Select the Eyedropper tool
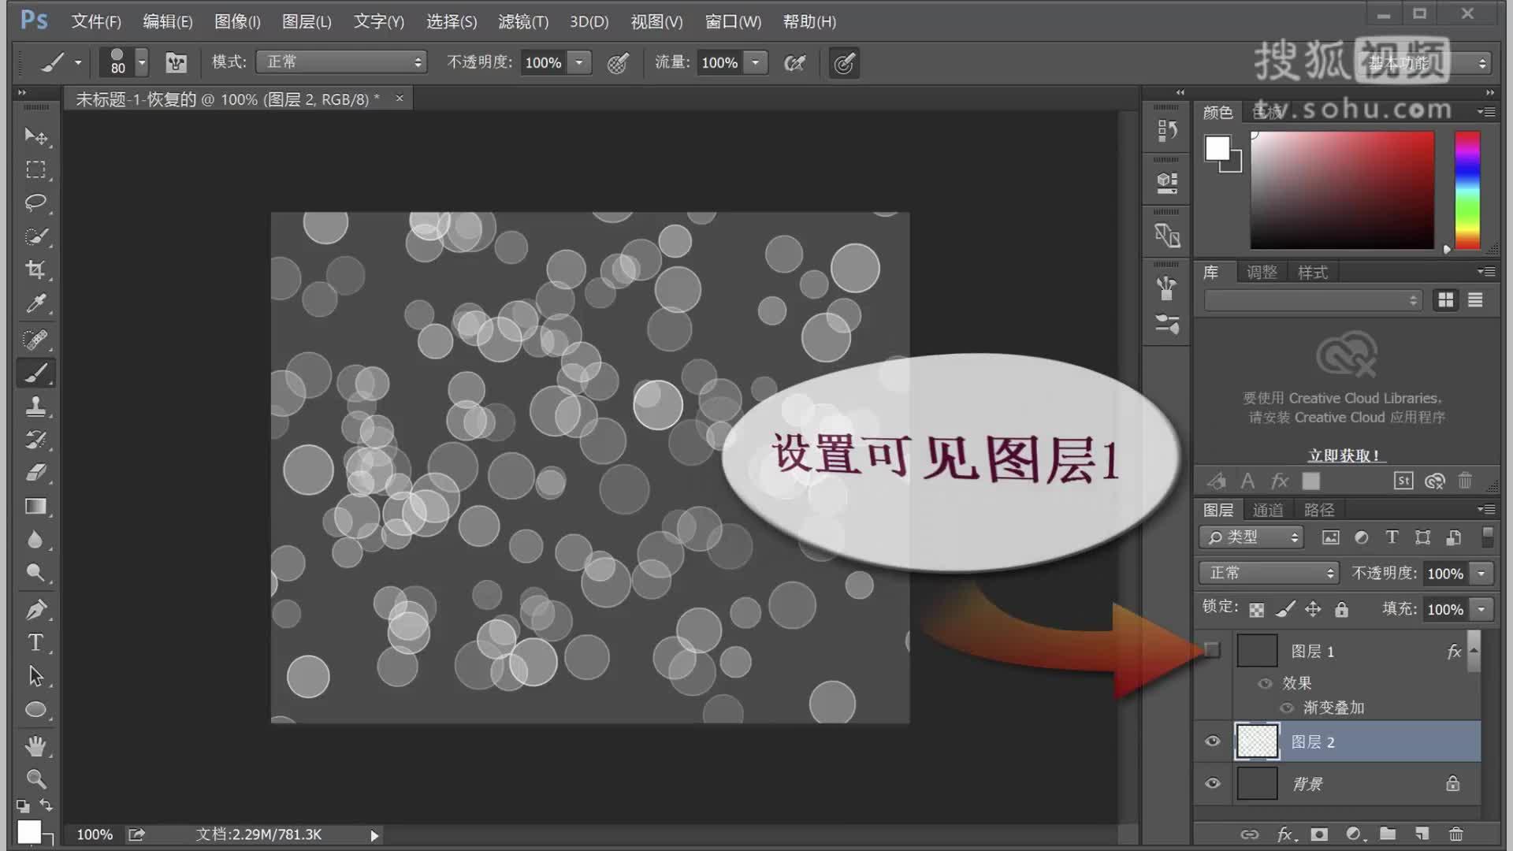This screenshot has height=851, width=1513. coord(35,303)
